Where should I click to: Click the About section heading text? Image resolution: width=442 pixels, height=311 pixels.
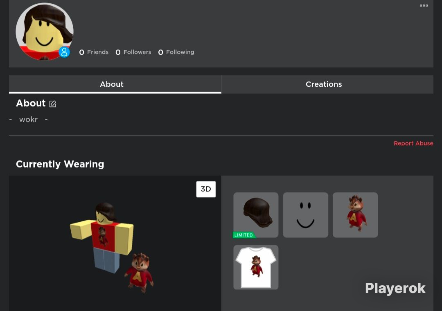[31, 103]
